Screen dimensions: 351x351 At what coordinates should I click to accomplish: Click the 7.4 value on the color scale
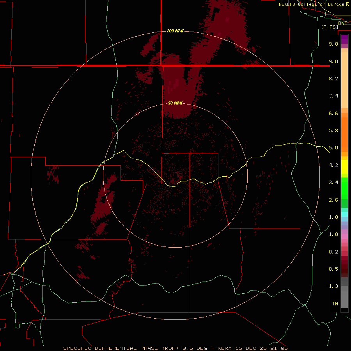(333, 96)
